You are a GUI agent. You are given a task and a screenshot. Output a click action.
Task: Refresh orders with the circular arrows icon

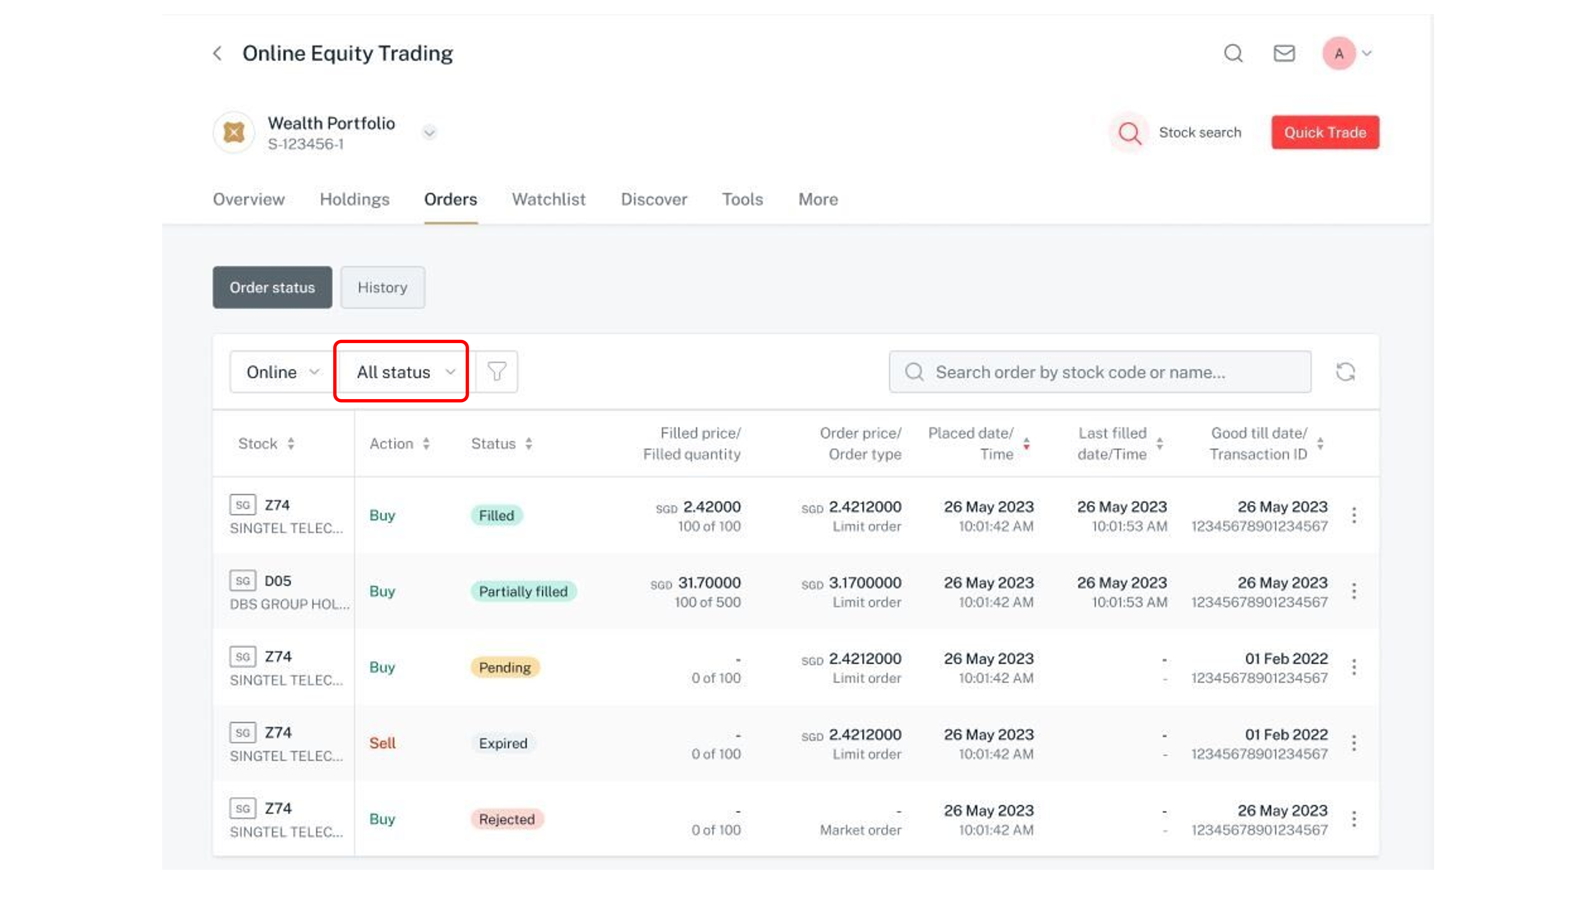coord(1345,372)
